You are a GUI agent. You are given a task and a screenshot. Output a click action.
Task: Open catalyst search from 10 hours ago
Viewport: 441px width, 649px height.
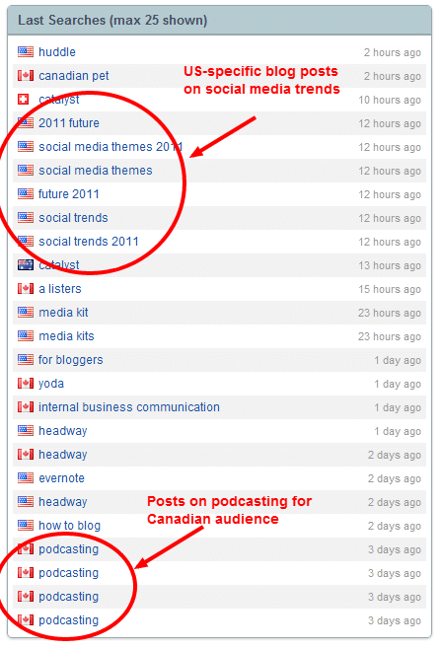59,100
